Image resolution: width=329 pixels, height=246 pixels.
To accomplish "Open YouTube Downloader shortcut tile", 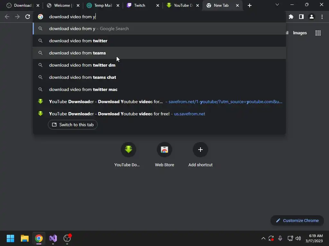I will coord(128,155).
